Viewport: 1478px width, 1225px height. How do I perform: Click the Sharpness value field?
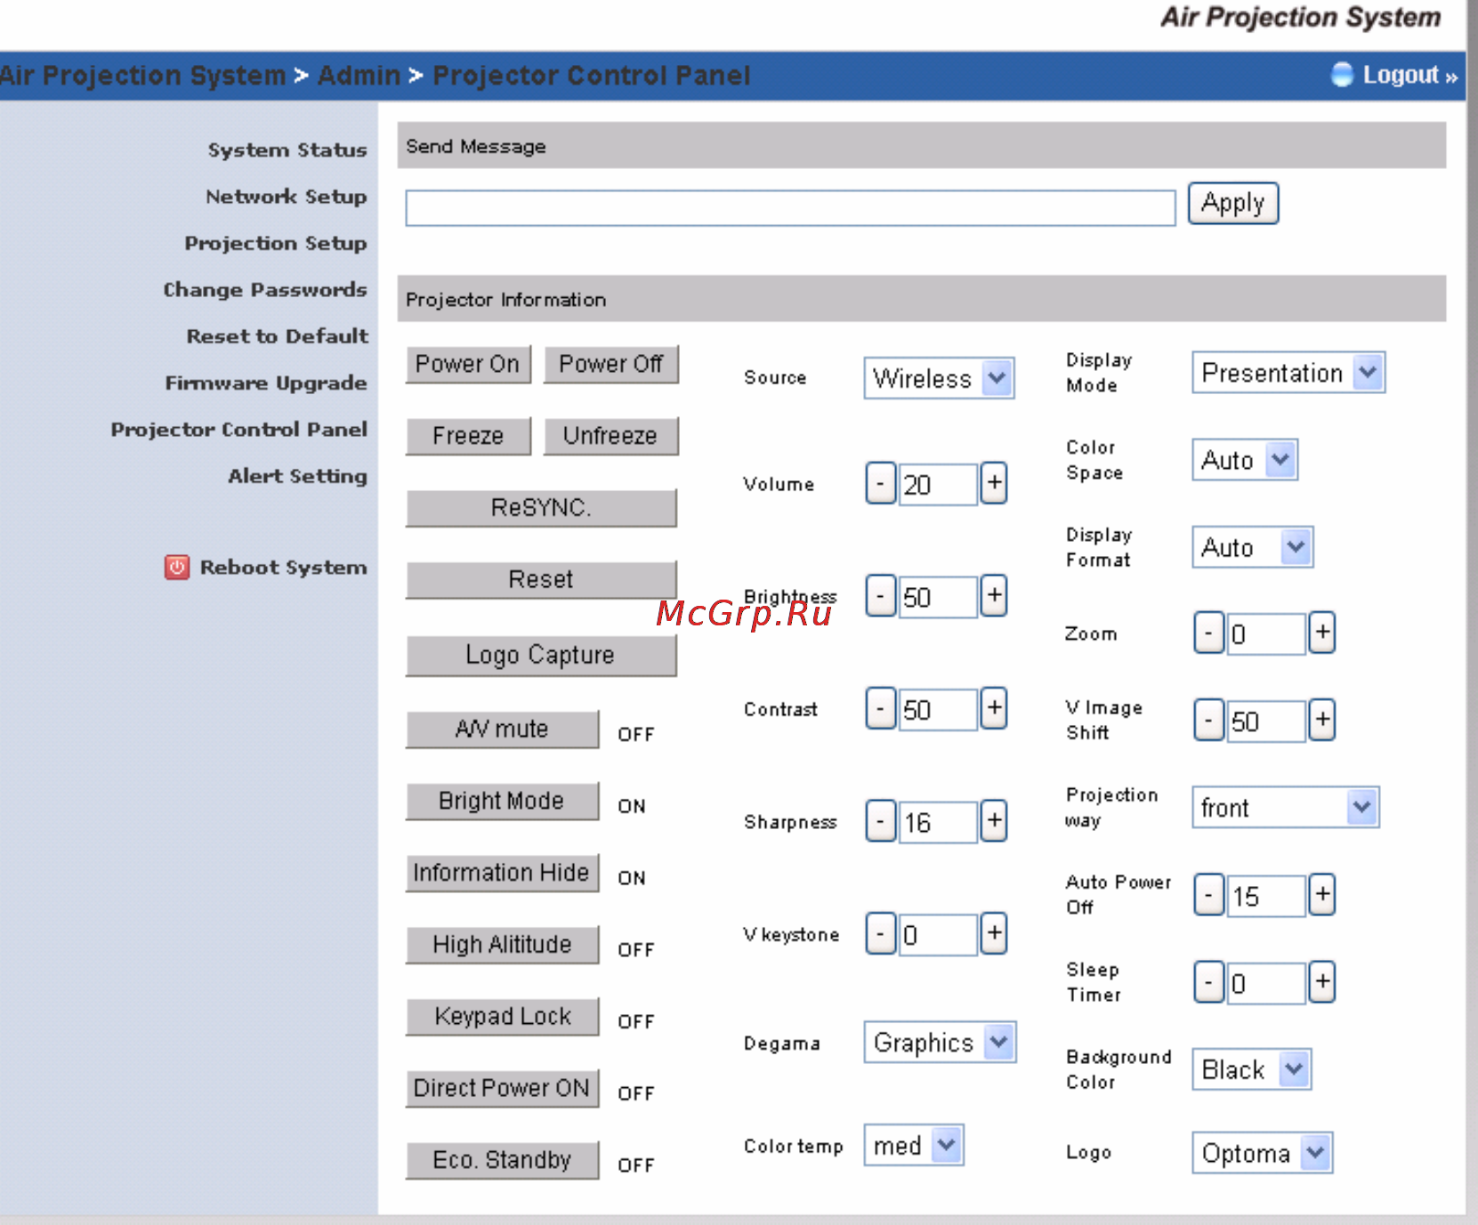(x=938, y=822)
